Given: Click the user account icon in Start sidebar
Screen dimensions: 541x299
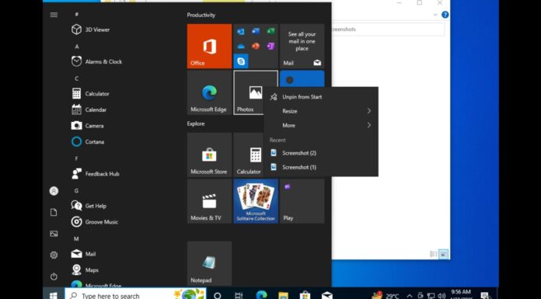Looking at the screenshot, I should [54, 191].
